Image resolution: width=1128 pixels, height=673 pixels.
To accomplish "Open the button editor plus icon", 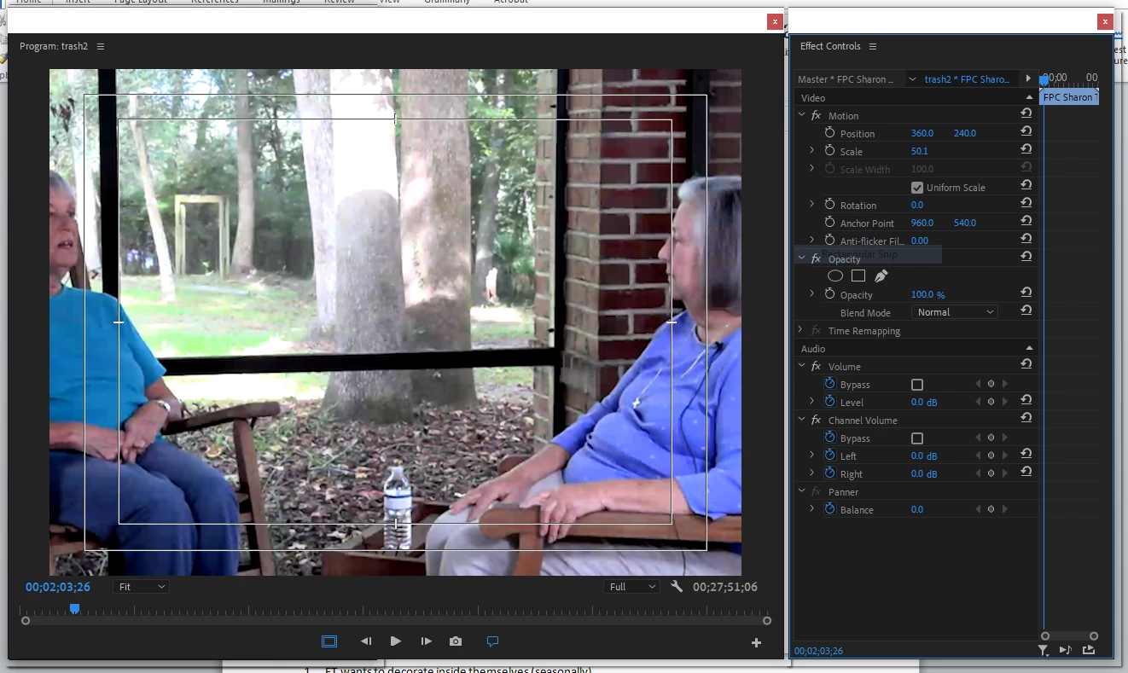I will (756, 642).
